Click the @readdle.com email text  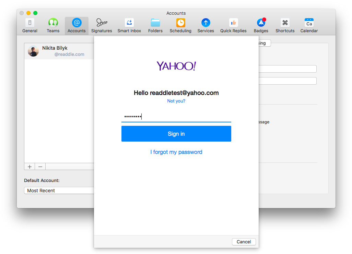pyautogui.click(x=69, y=54)
